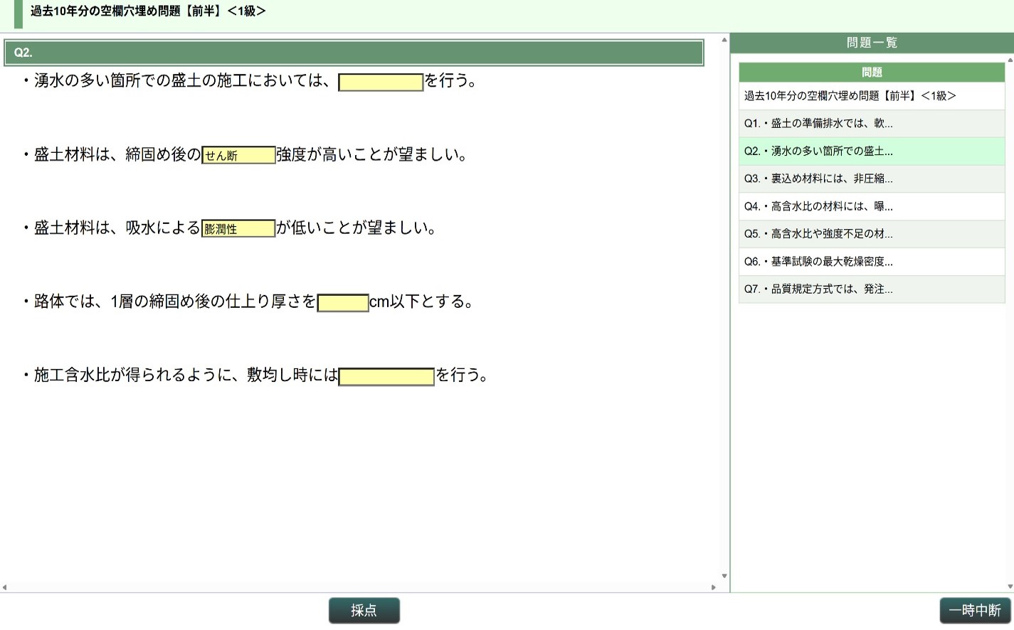Click scroll down arrow of question pane
1014x630 pixels.
pos(724,576)
